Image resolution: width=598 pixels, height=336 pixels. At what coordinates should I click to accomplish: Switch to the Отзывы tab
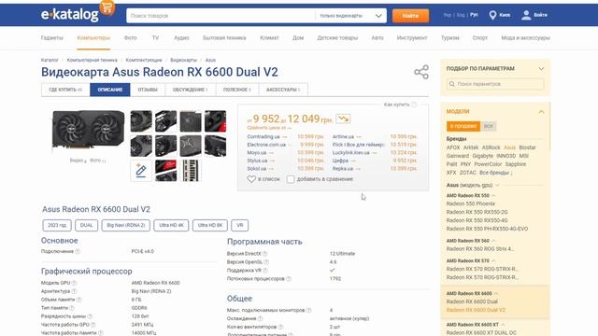[x=148, y=90]
